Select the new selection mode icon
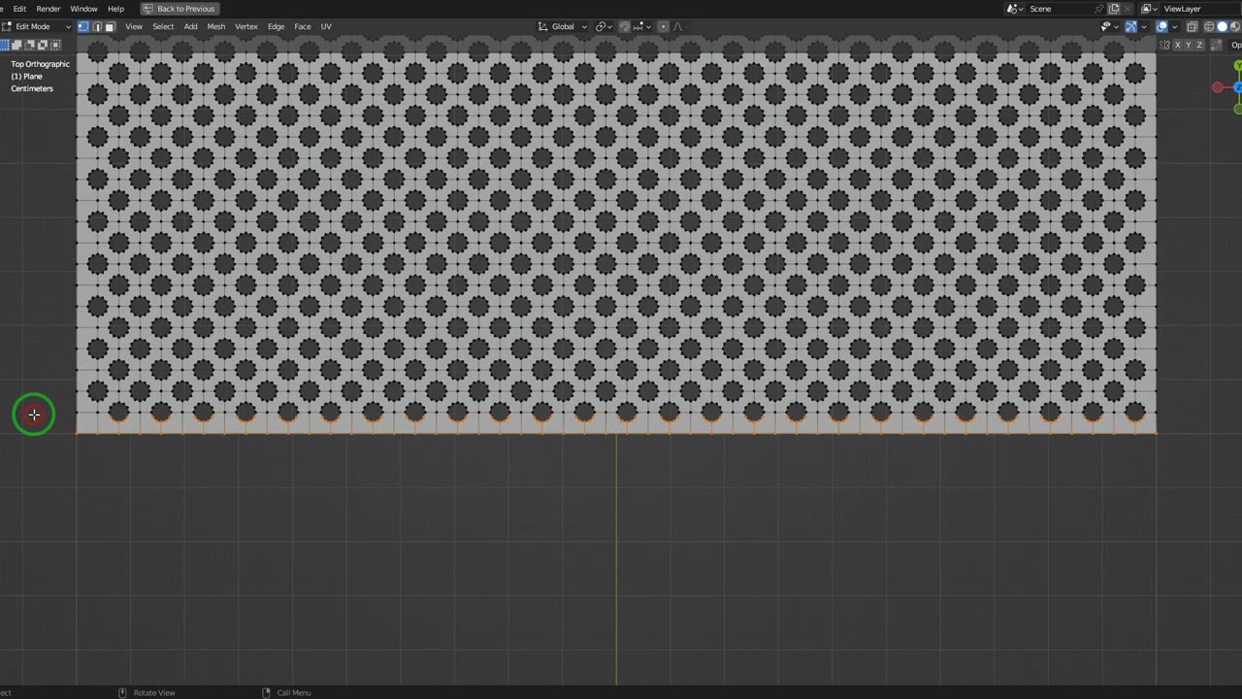Viewport: 1242px width, 699px height. (x=5, y=45)
